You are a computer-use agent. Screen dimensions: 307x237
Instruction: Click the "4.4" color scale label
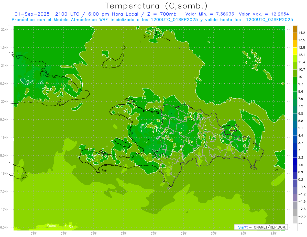(301, 135)
